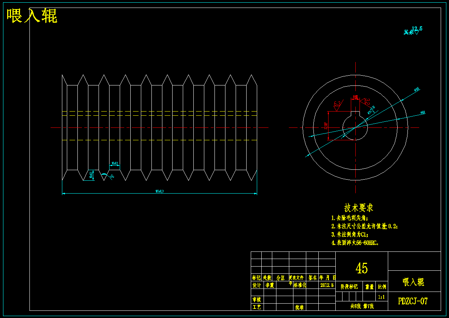Click the large 喂入辊 heading above the drawing
449x318 pixels.
[x=32, y=16]
